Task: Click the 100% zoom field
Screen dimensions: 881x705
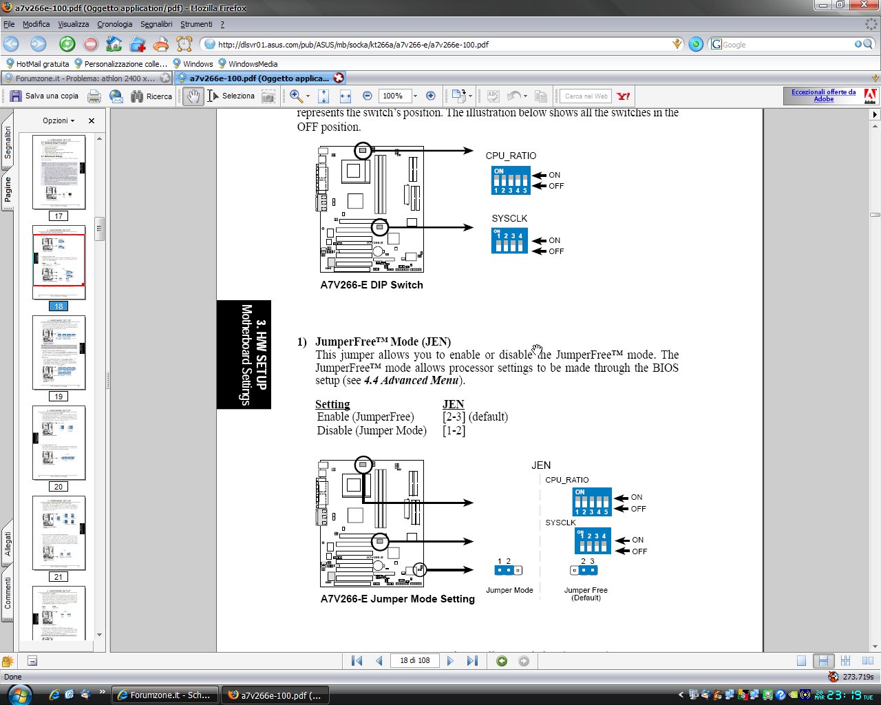Action: point(396,96)
